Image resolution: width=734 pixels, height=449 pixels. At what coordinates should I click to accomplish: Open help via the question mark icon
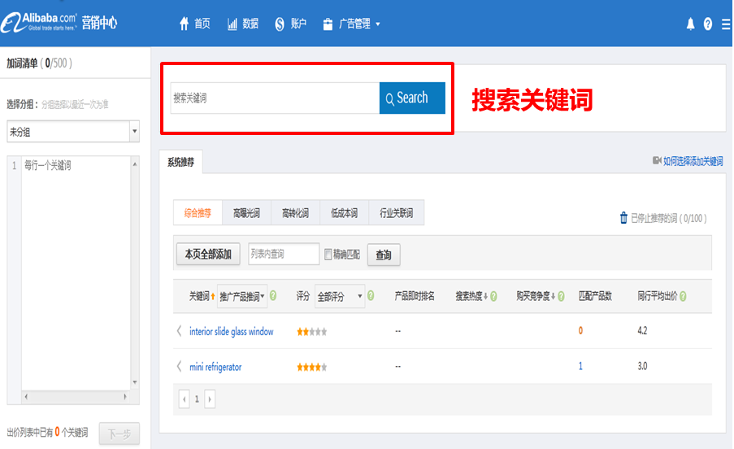click(x=709, y=24)
